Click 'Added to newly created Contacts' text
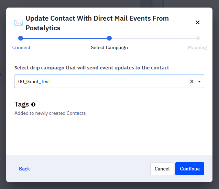 coord(50,113)
